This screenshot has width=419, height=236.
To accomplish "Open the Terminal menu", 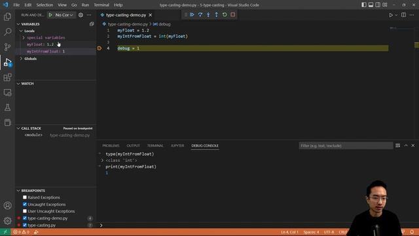I will point(101,5).
